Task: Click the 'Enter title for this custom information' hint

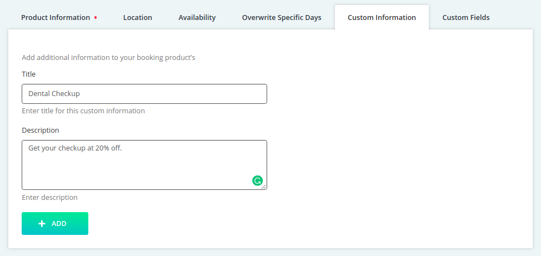Action: 83,111
